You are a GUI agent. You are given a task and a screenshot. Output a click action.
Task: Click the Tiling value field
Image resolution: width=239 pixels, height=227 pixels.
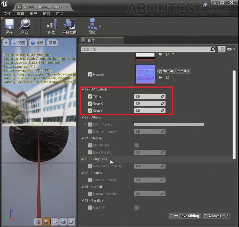[x=150, y=96]
